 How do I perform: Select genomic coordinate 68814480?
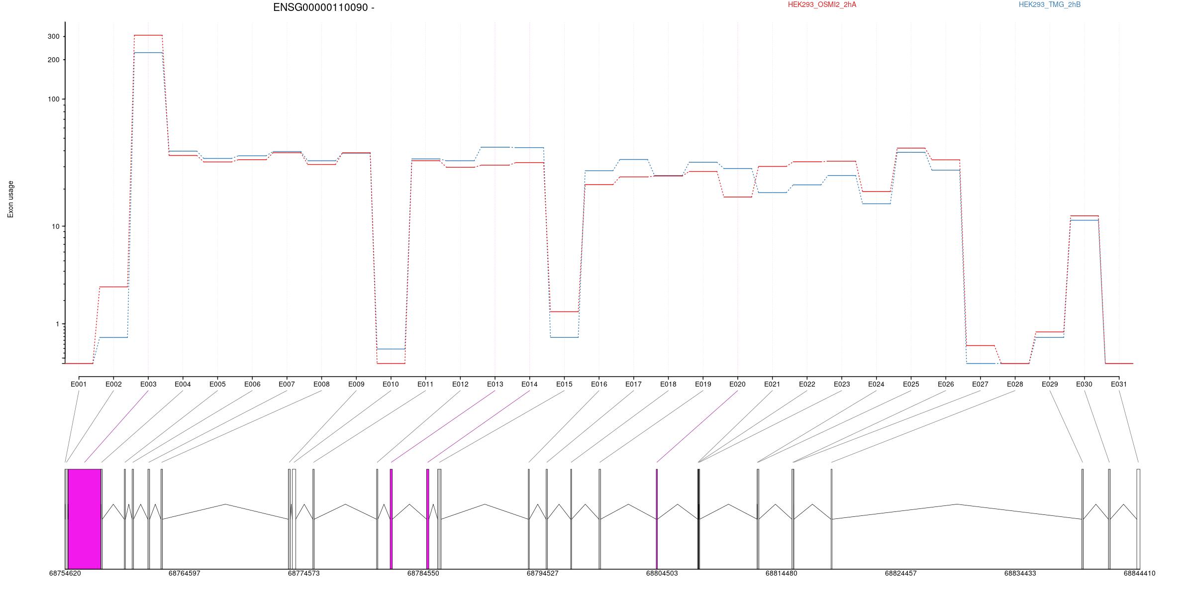pyautogui.click(x=781, y=573)
